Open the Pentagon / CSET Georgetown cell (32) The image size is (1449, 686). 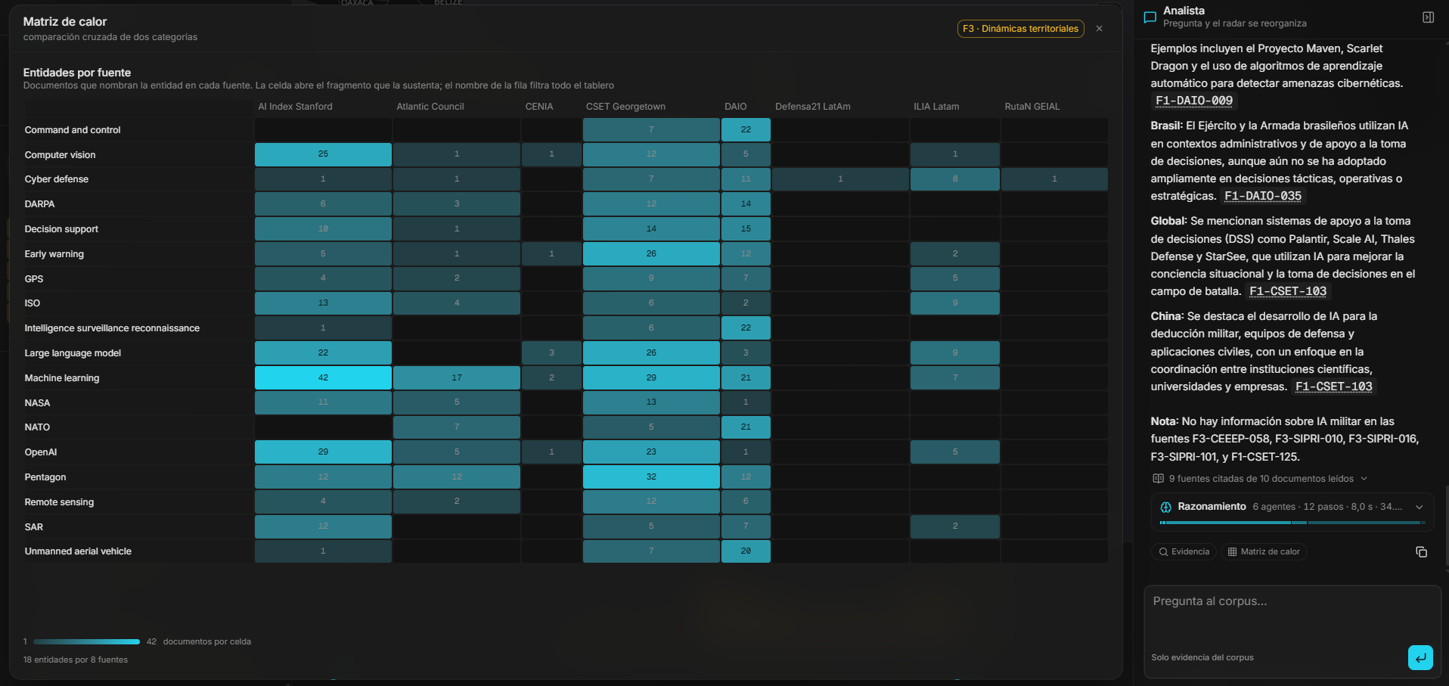pyautogui.click(x=651, y=476)
